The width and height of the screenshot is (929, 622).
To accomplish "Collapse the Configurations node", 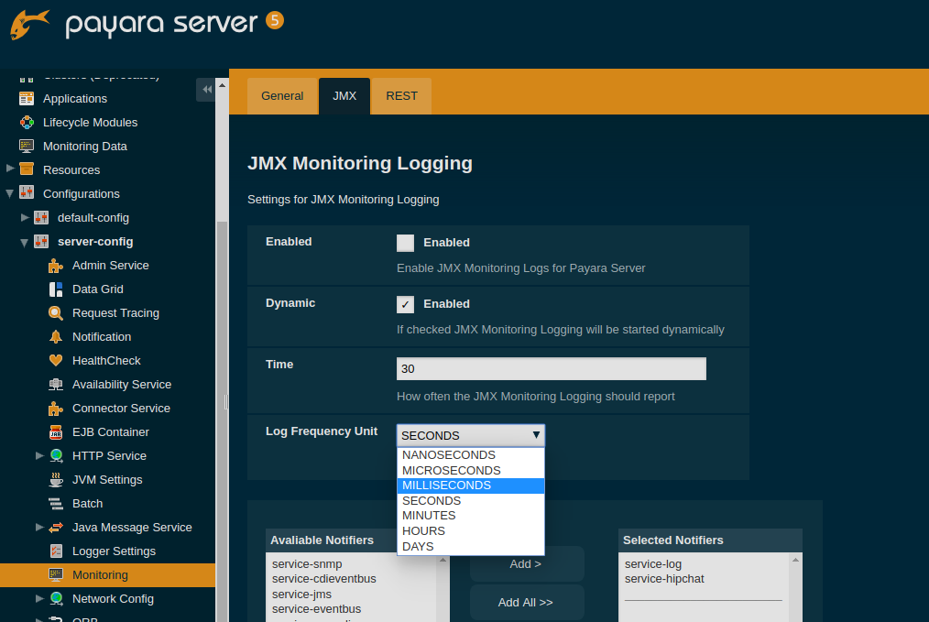I will click(10, 193).
